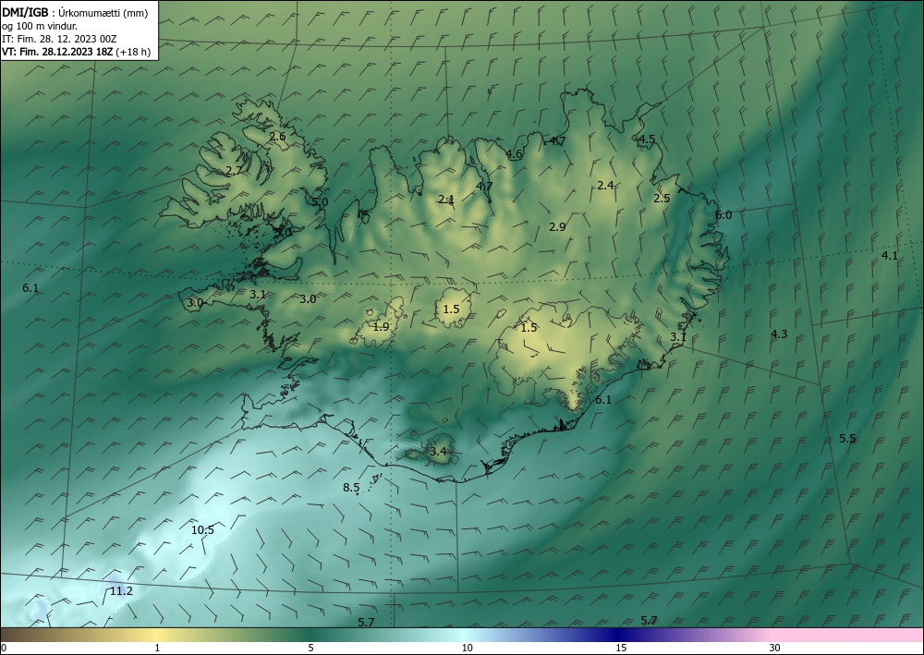Click the color scale tick label 30
This screenshot has width=924, height=655.
pos(775,648)
